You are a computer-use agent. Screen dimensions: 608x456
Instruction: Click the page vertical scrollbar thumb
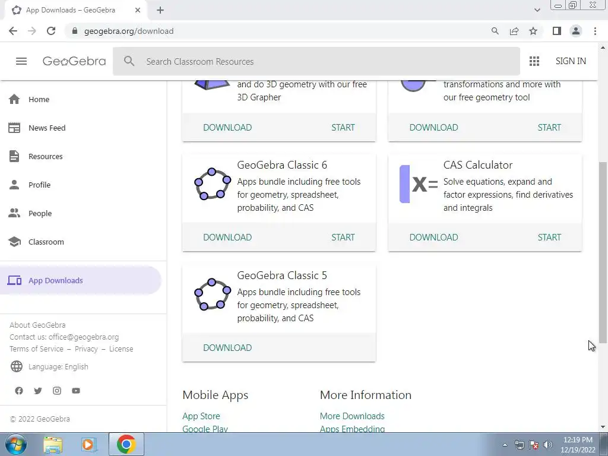point(603,252)
